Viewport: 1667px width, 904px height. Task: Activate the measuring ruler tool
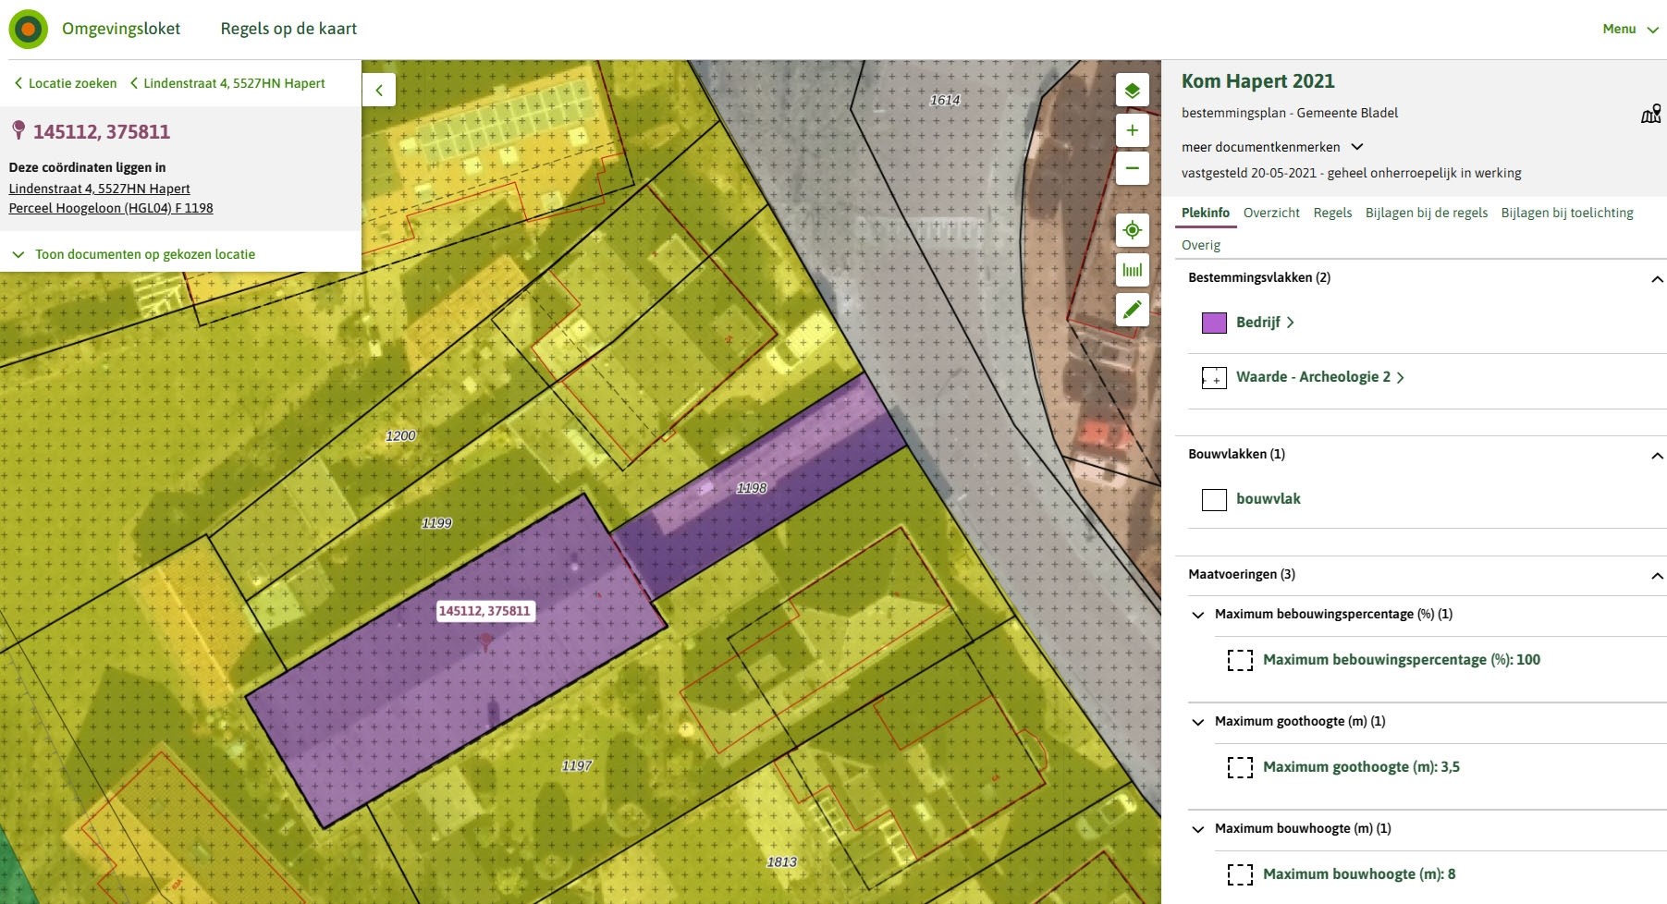pyautogui.click(x=1132, y=270)
